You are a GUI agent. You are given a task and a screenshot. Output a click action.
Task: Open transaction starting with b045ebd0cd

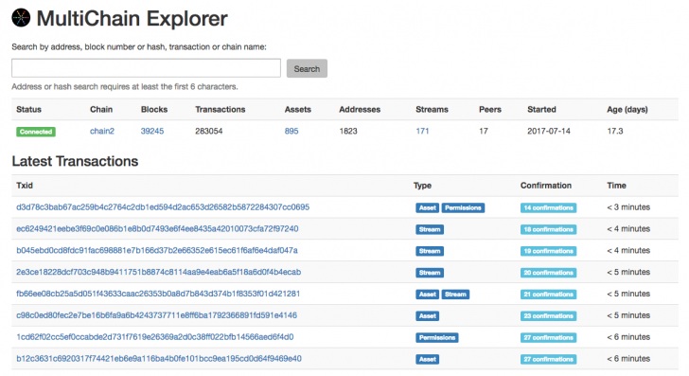coord(157,250)
